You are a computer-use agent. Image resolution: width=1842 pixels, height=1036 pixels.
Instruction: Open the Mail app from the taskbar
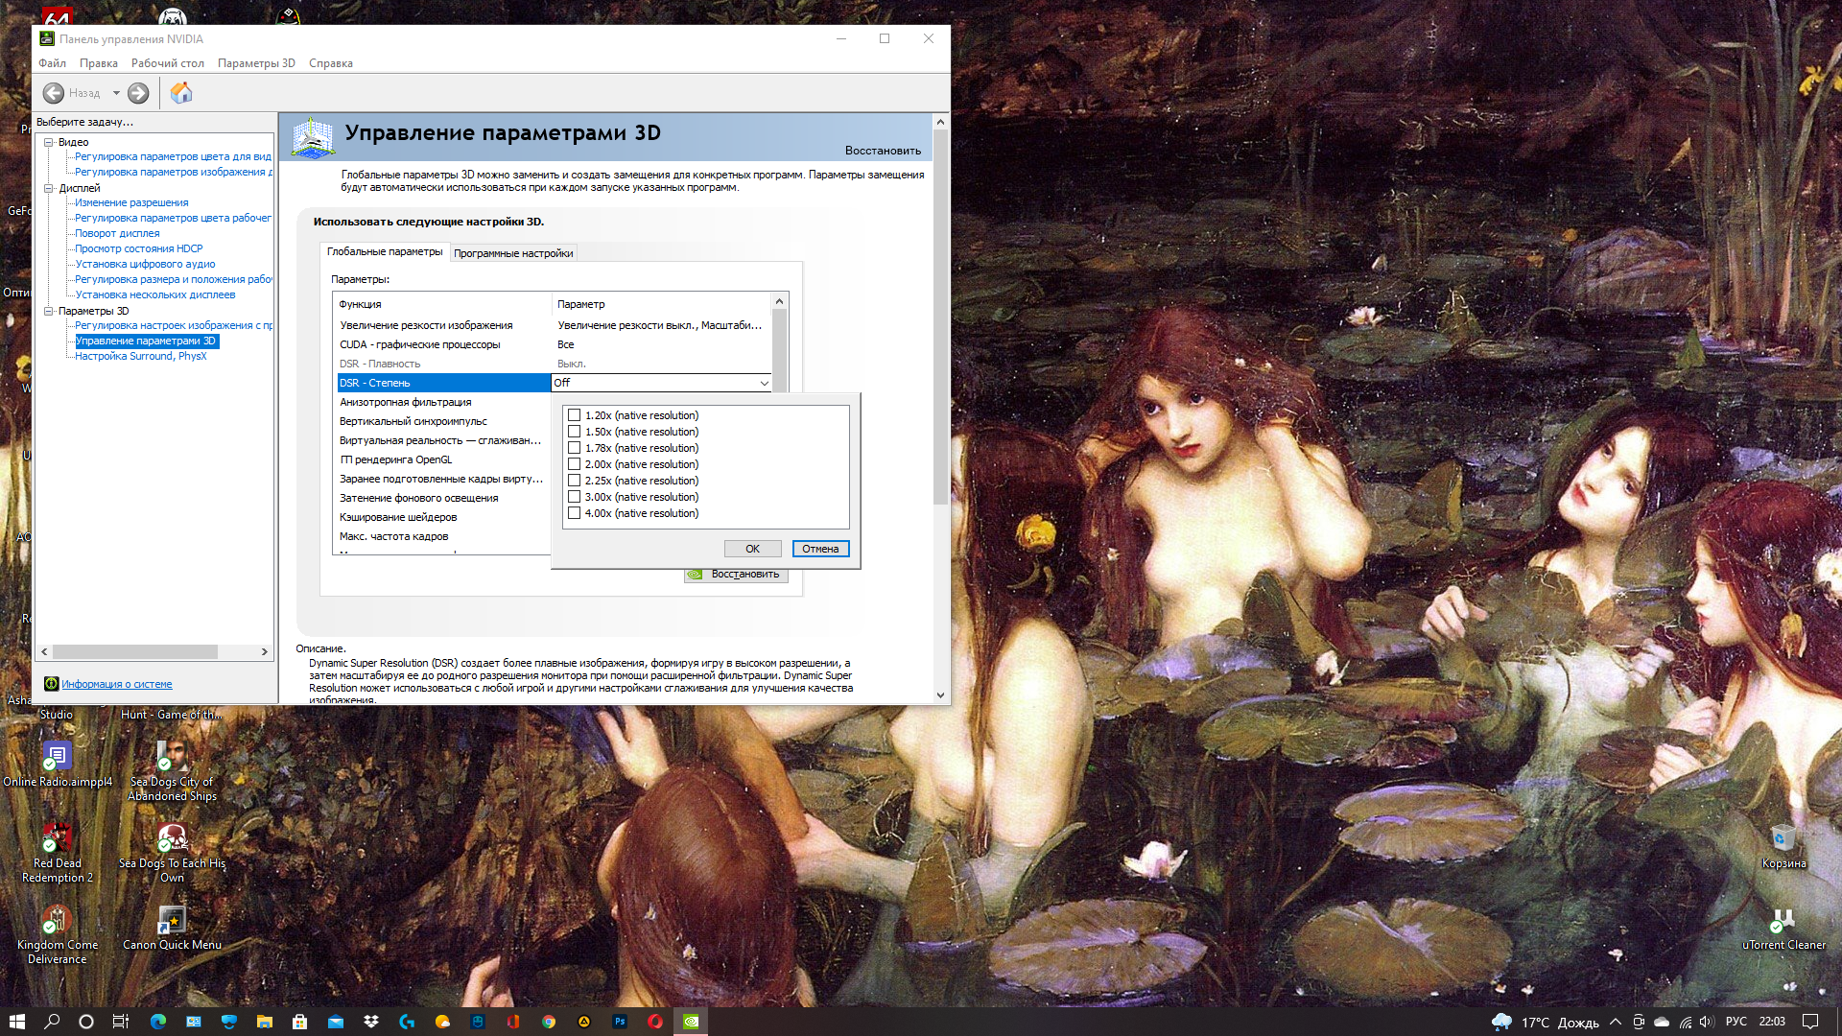pos(335,1022)
